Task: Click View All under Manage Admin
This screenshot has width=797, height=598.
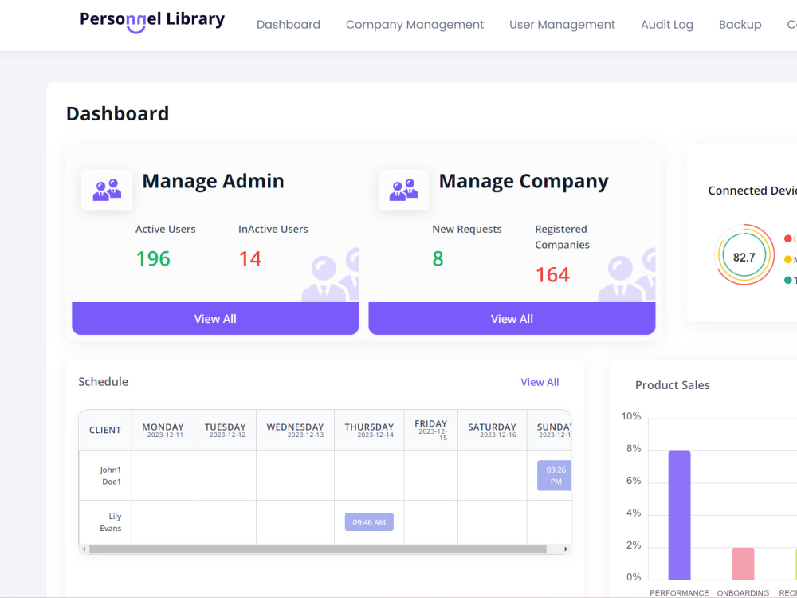Action: pyautogui.click(x=215, y=319)
